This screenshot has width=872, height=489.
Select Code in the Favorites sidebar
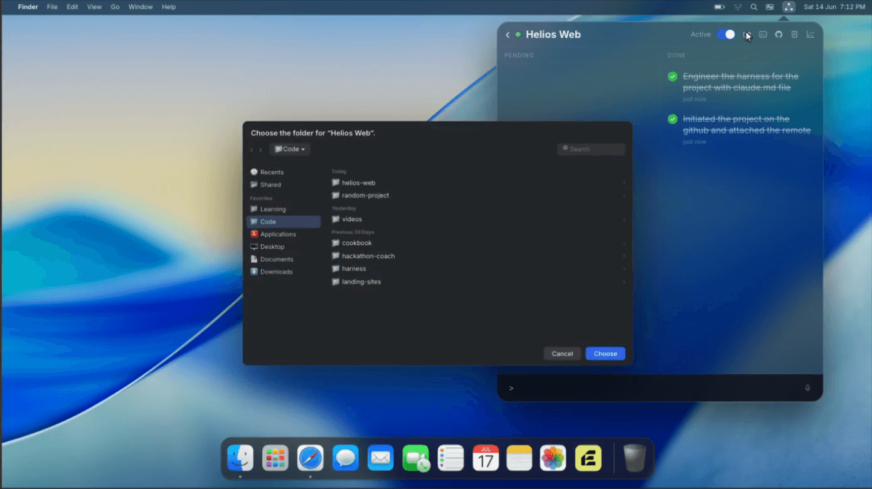283,222
